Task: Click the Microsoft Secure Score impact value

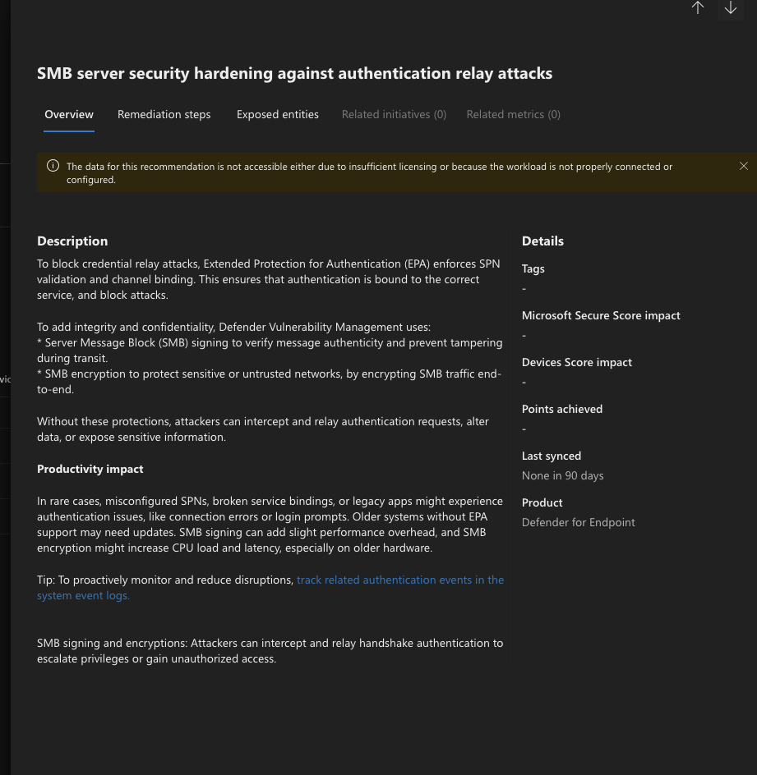Action: 524,334
